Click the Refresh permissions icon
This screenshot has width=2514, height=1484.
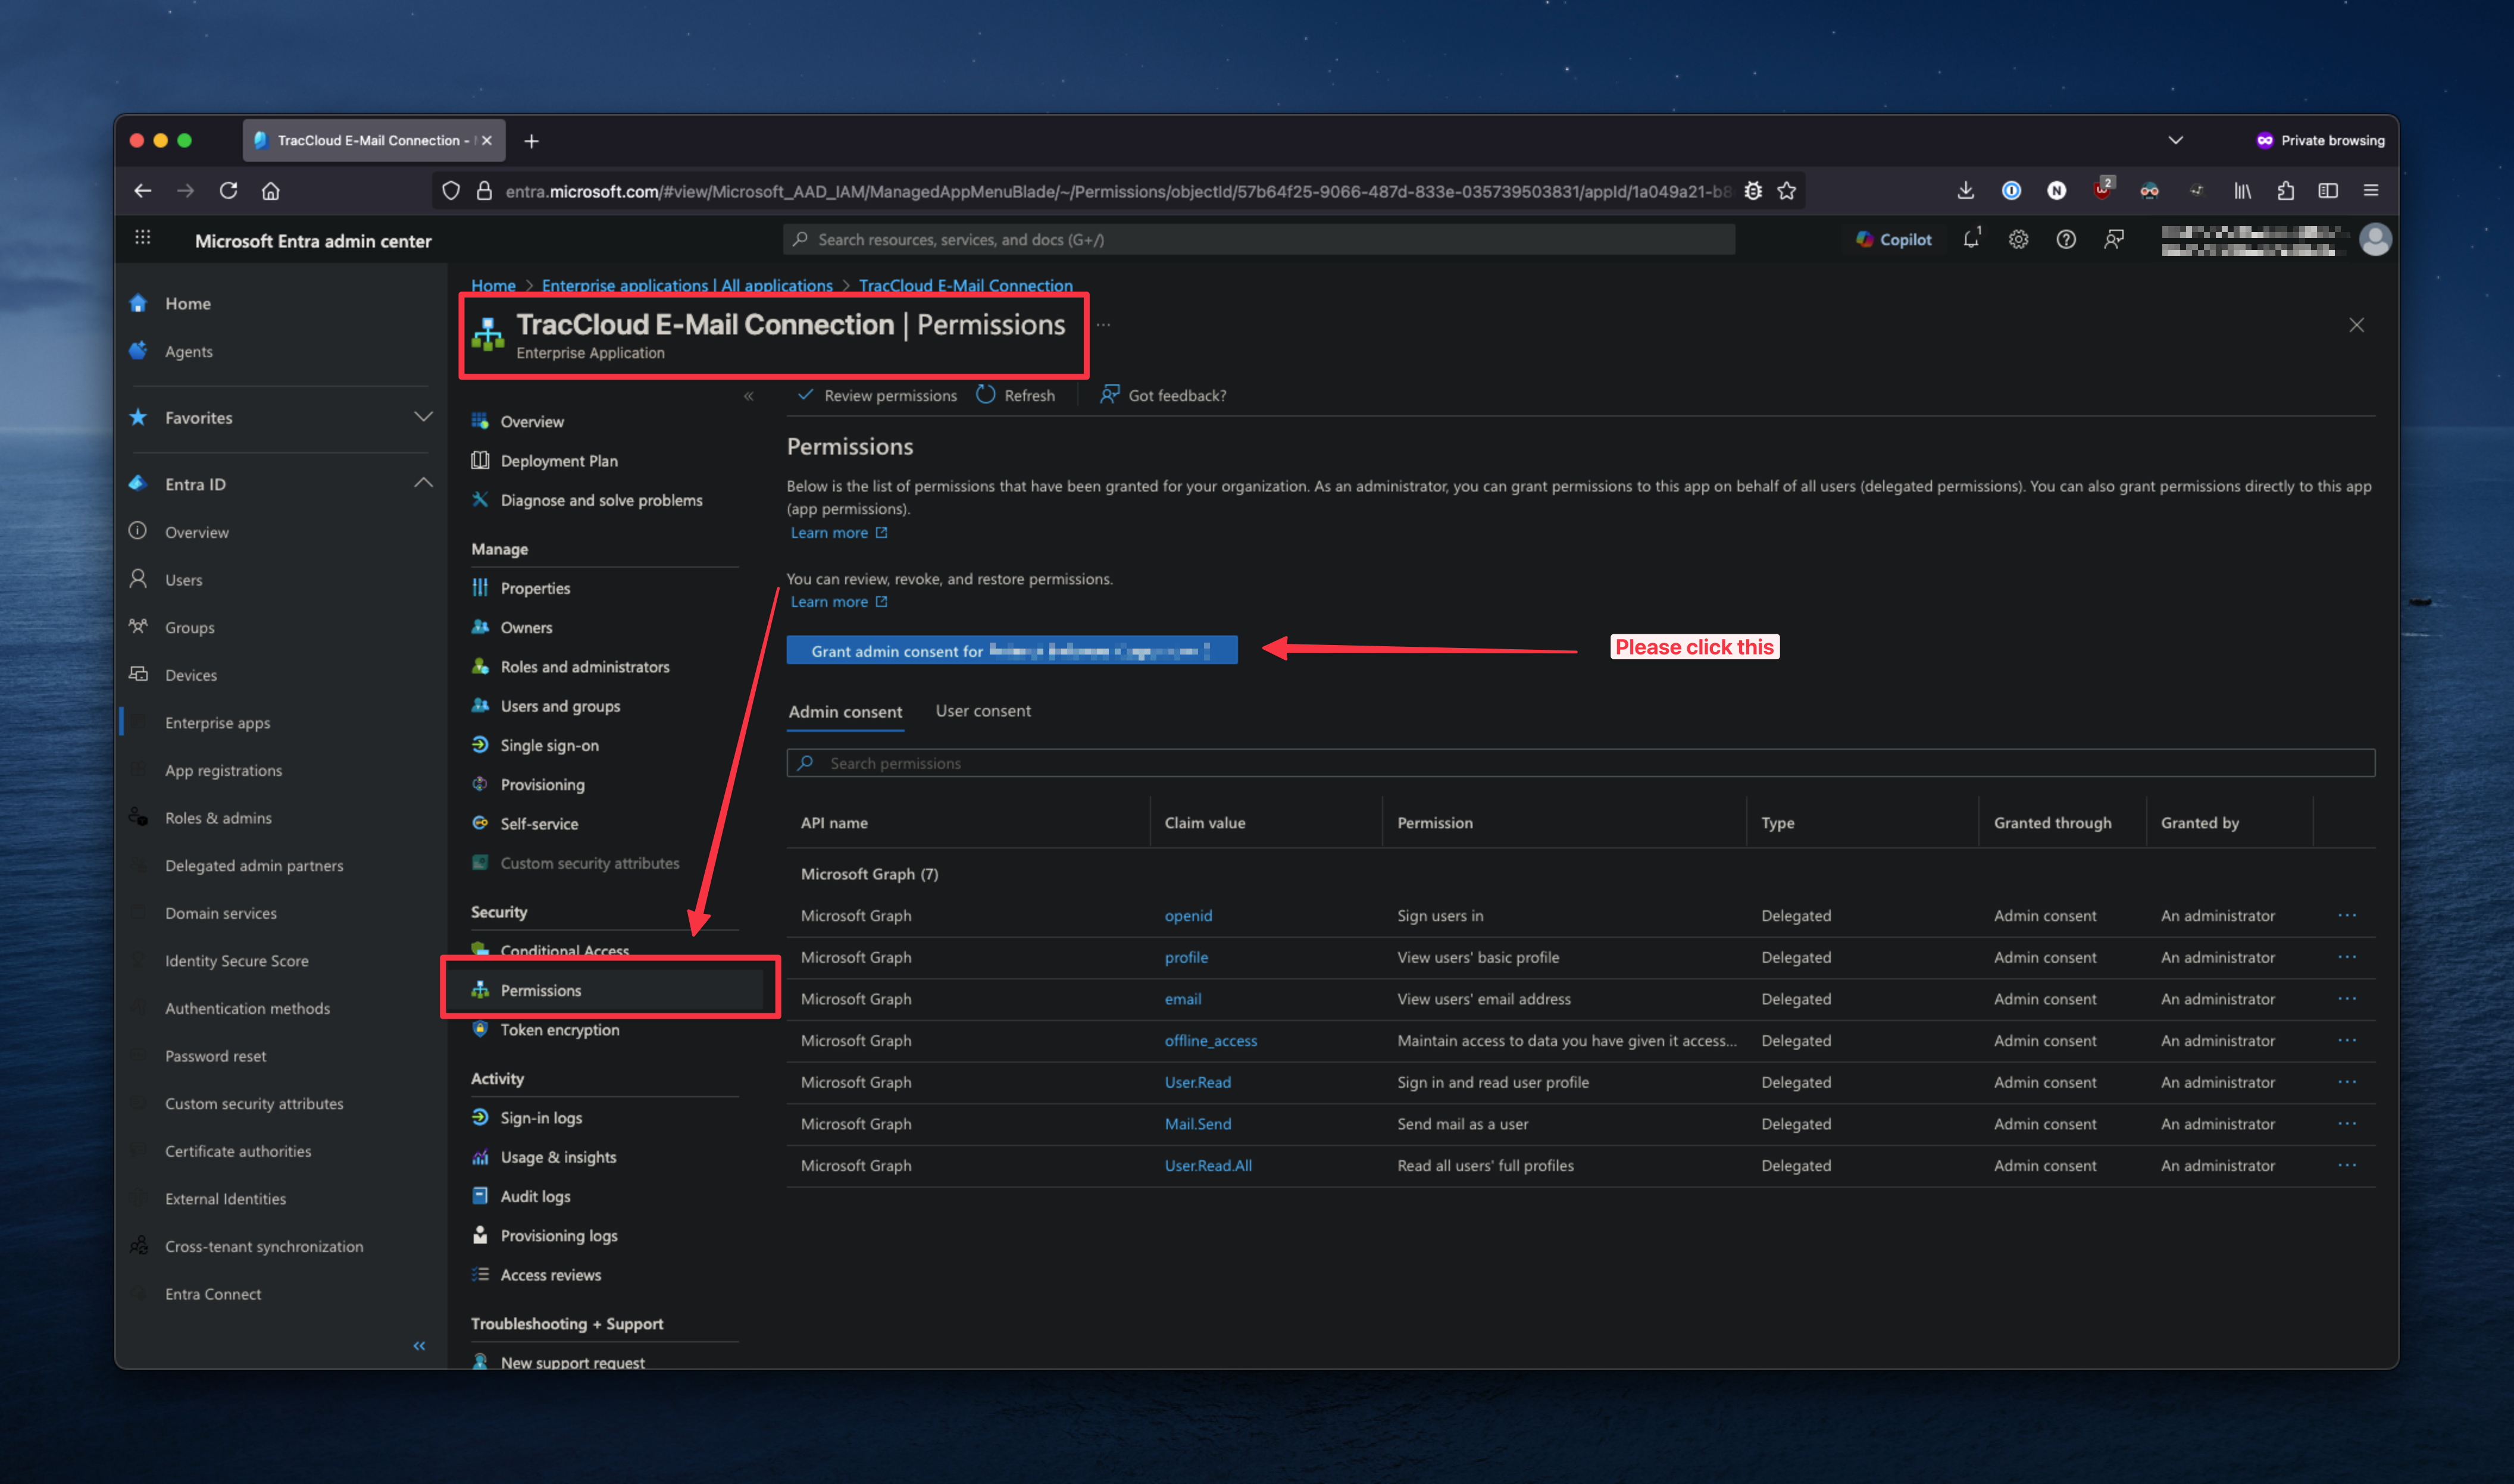tap(986, 395)
